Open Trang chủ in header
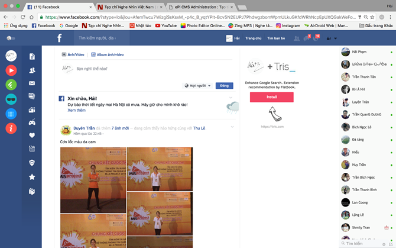Viewport: 396px width, 248px height. [x=254, y=38]
